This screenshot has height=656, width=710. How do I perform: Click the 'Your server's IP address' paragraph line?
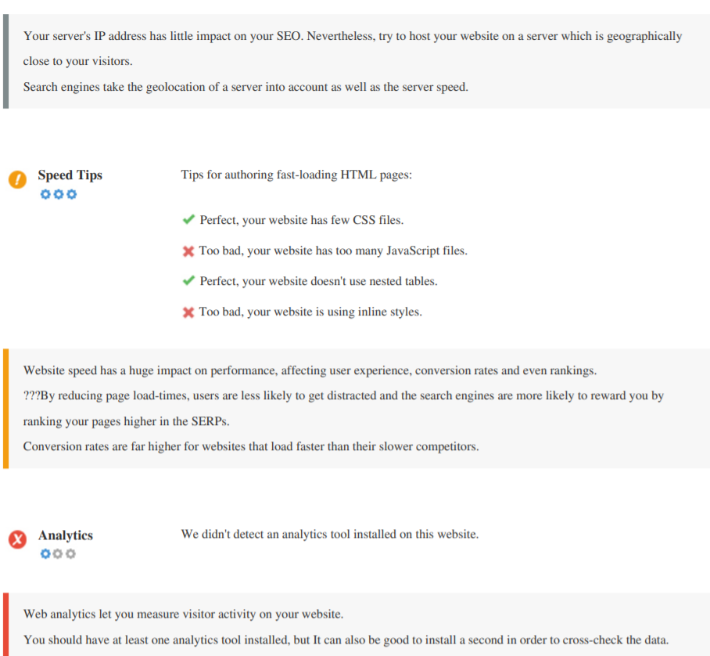pos(352,36)
